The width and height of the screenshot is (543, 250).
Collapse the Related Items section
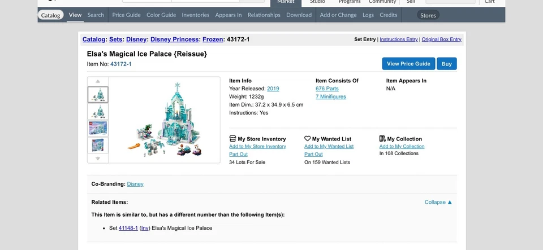(438, 202)
